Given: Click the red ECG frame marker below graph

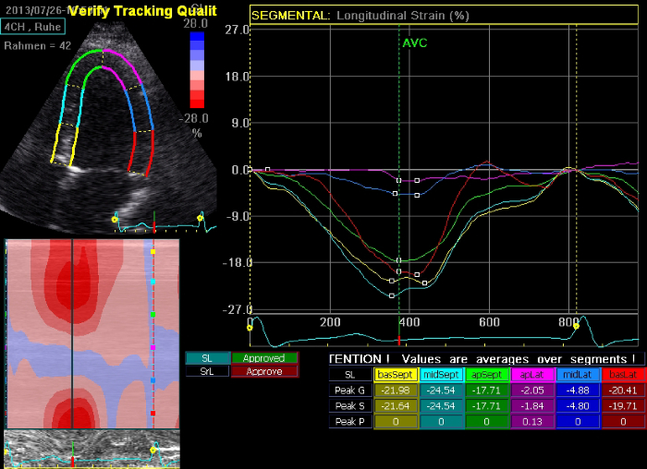Looking at the screenshot, I should coord(398,340).
